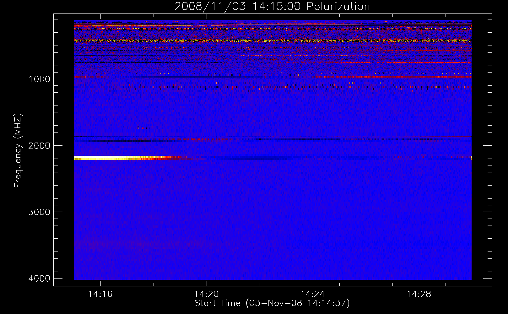Click the plot title '2008/11/03 14:15:00 Polarization'
The width and height of the screenshot is (508, 314).
pyautogui.click(x=272, y=6)
